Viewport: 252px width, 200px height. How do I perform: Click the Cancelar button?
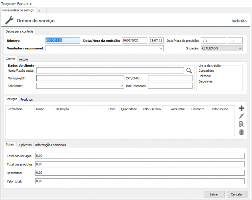(x=237, y=194)
